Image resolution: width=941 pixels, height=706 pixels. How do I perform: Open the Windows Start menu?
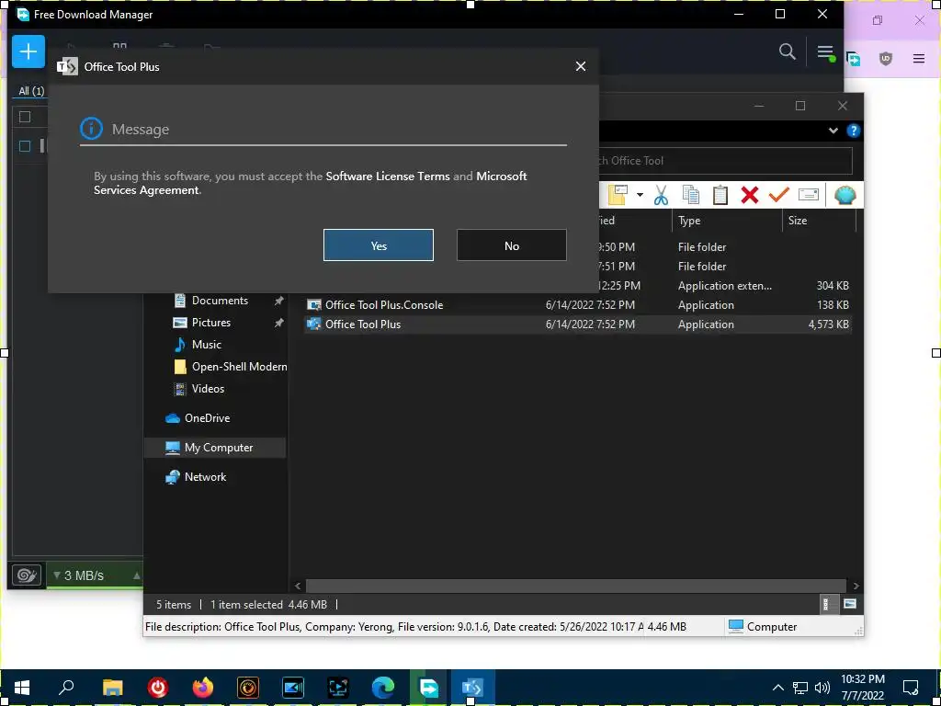[x=22, y=688]
